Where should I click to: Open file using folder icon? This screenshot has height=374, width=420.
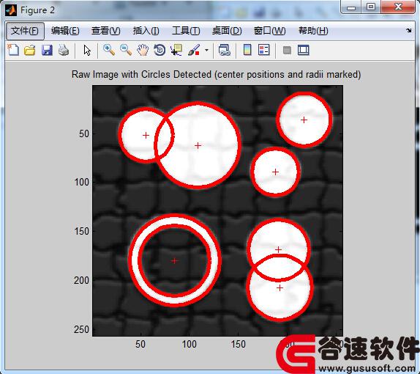30,50
